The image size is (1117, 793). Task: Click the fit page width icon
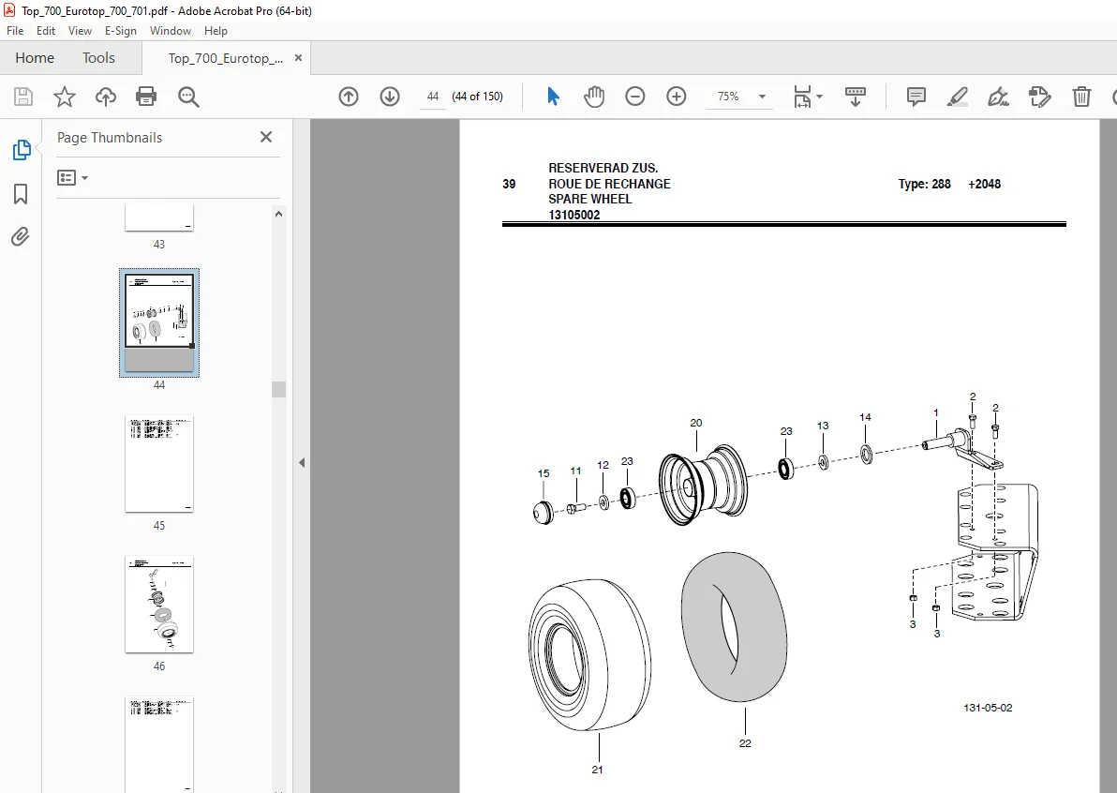point(803,97)
